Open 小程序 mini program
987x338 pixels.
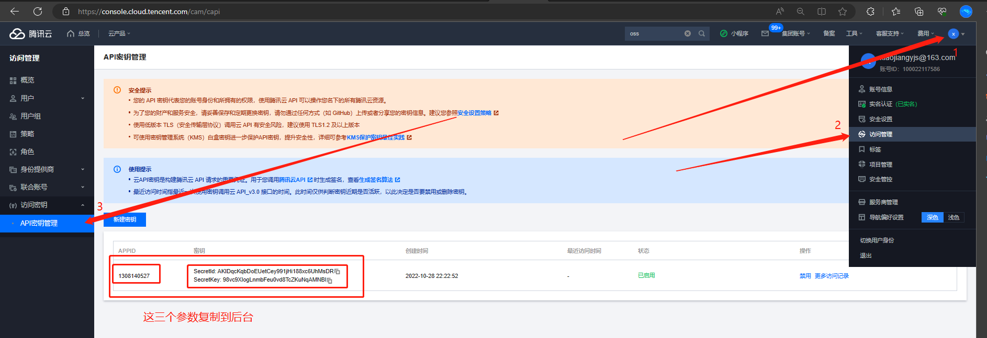click(734, 33)
